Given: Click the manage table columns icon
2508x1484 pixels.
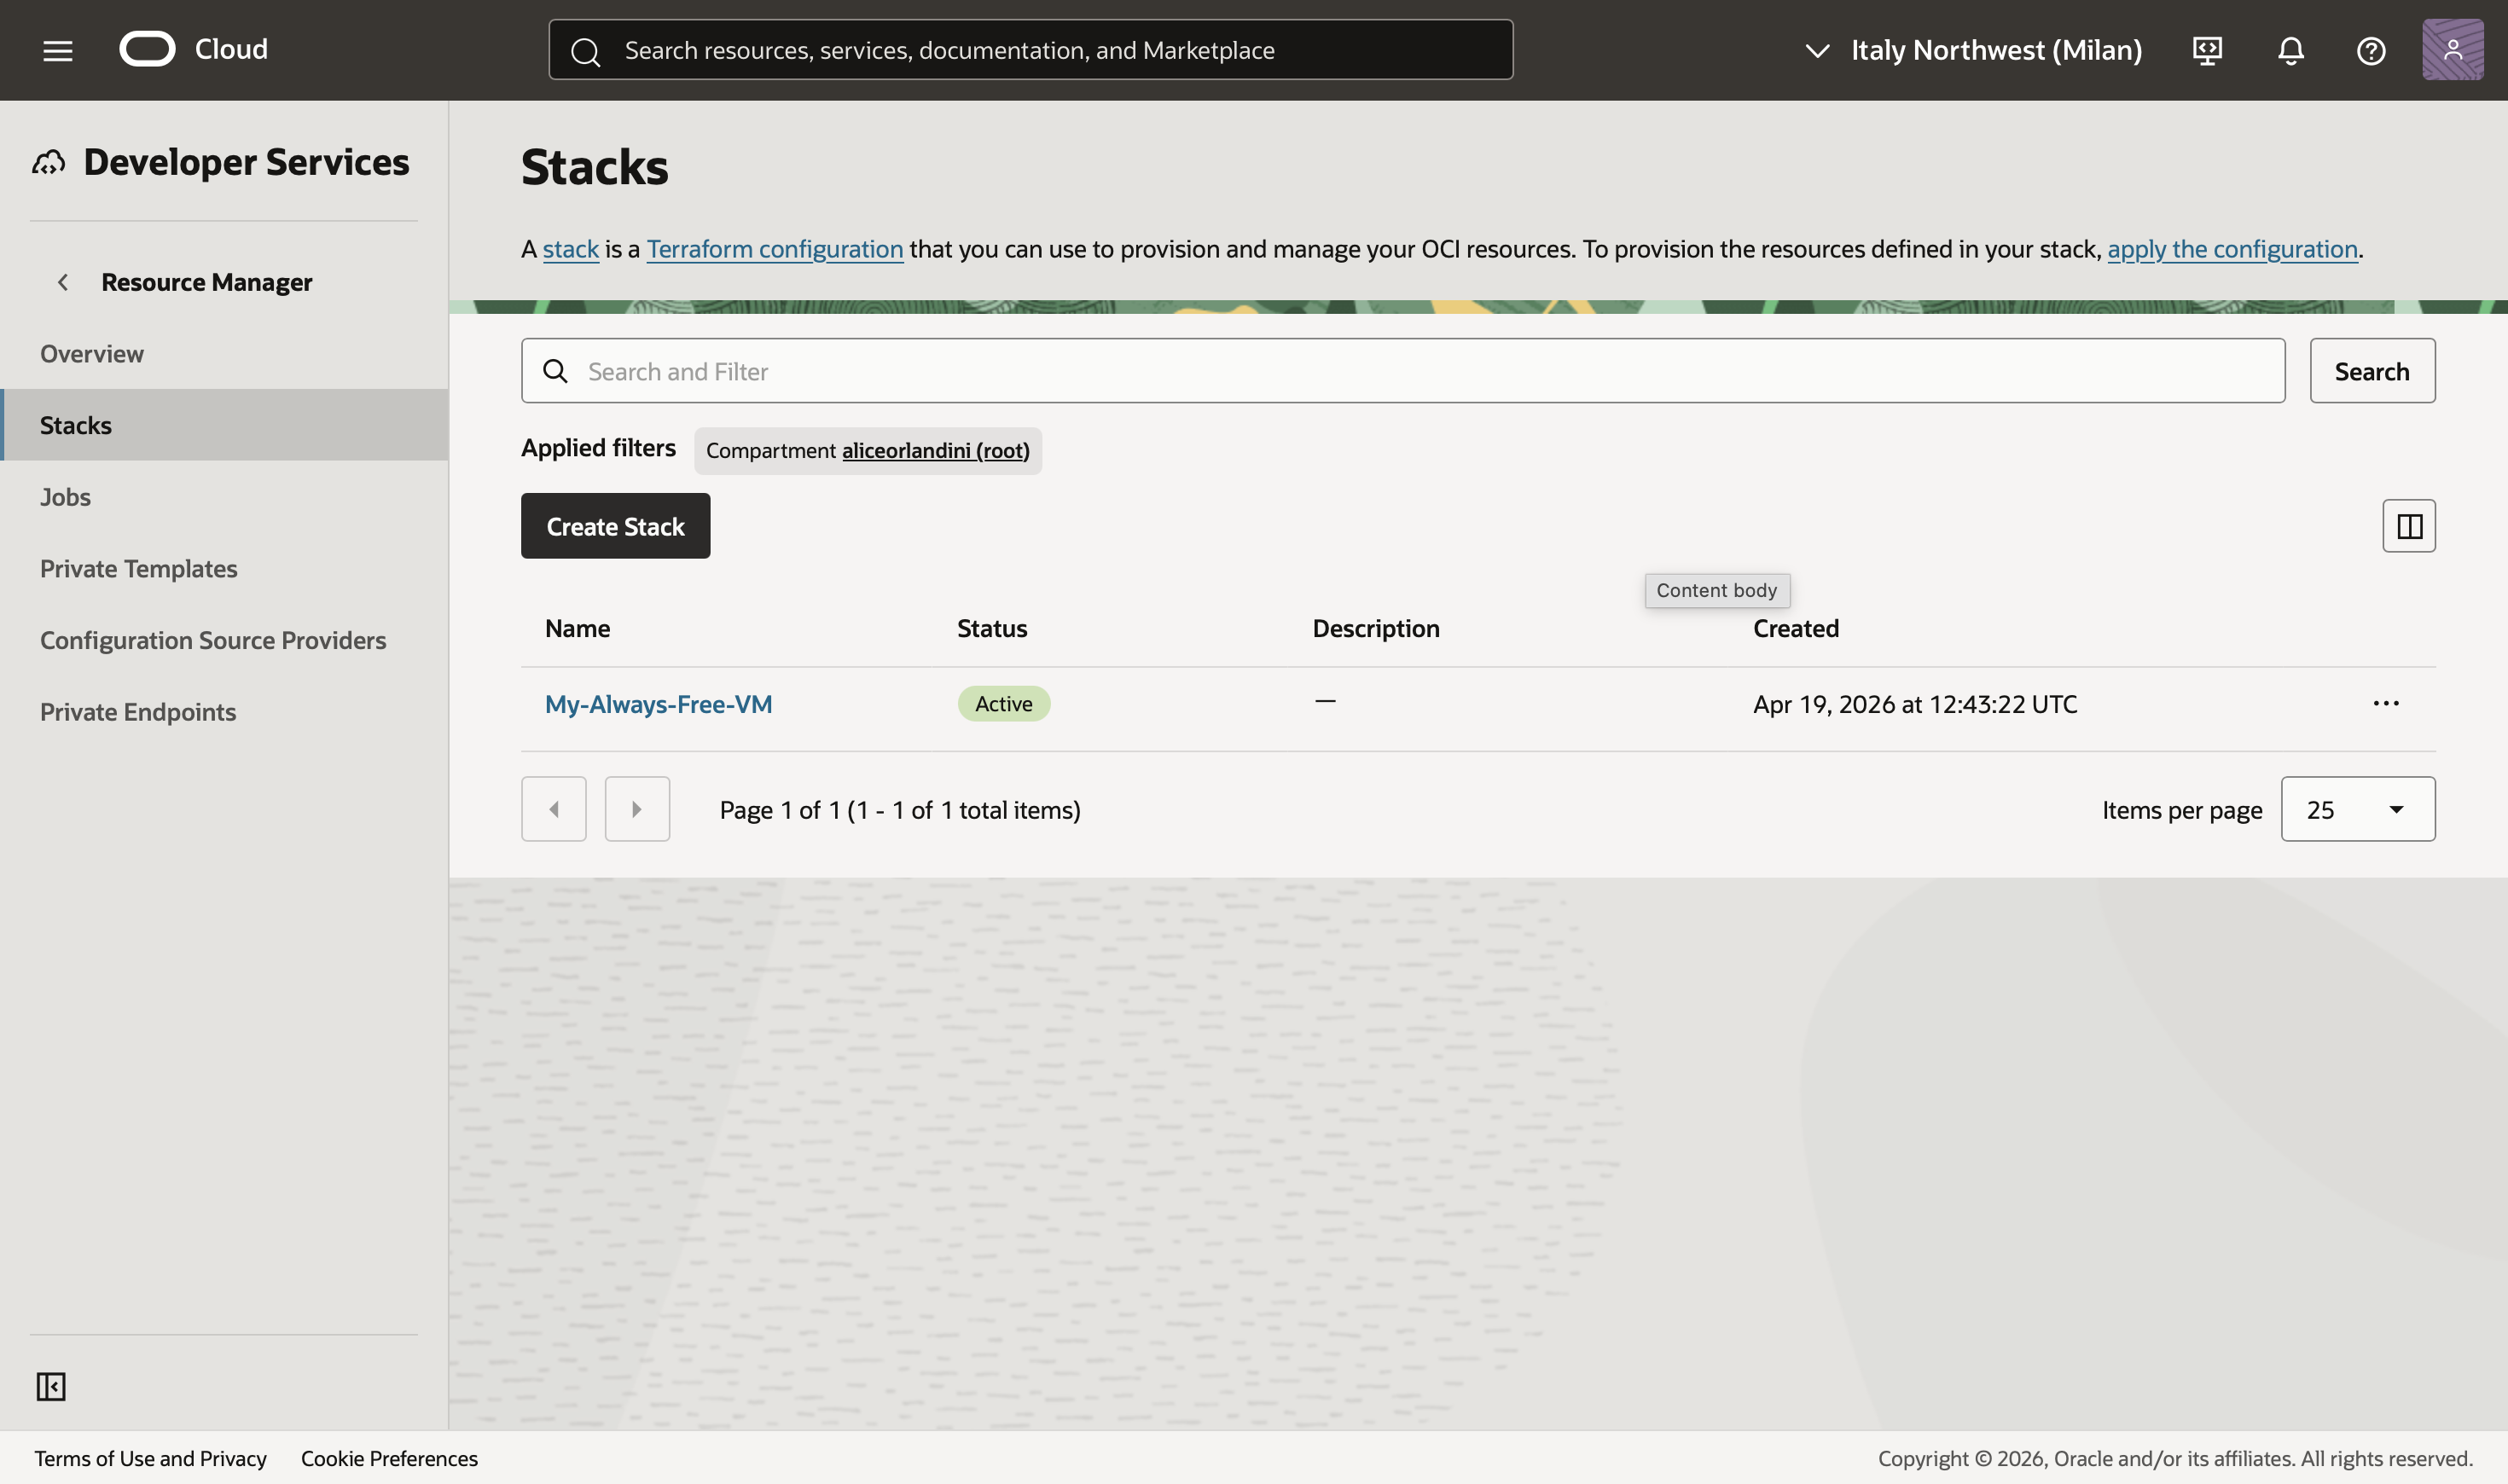Looking at the screenshot, I should (x=2409, y=526).
